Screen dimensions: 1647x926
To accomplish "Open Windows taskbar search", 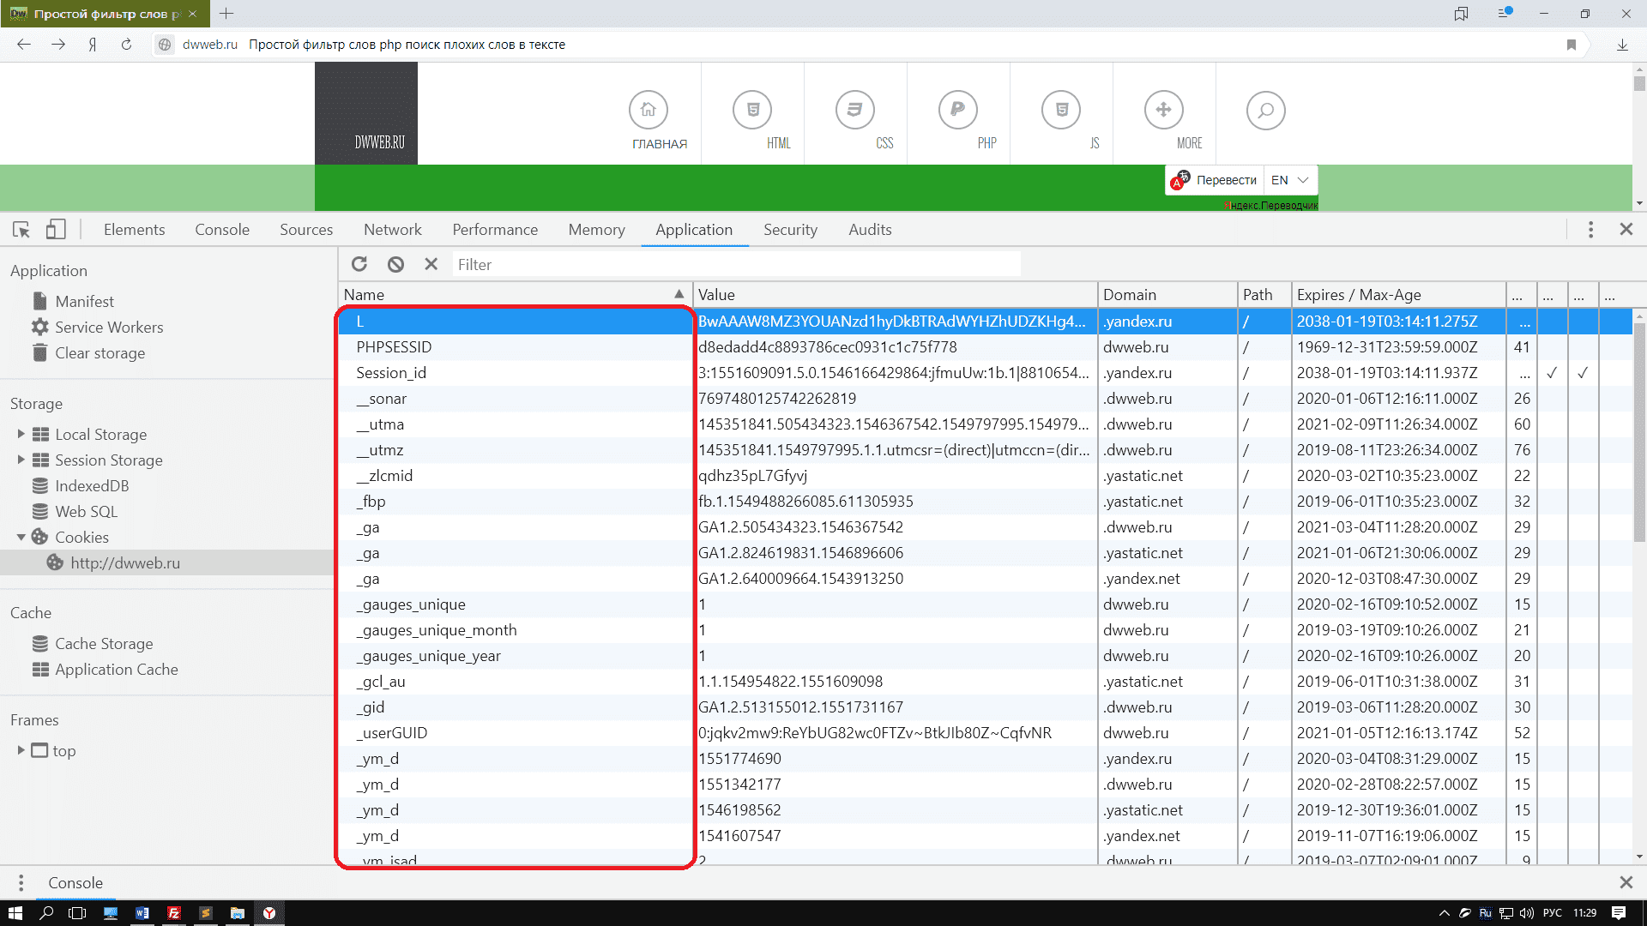I will [46, 913].
